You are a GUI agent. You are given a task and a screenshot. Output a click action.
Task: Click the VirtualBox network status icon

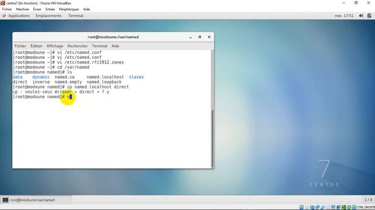318,208
